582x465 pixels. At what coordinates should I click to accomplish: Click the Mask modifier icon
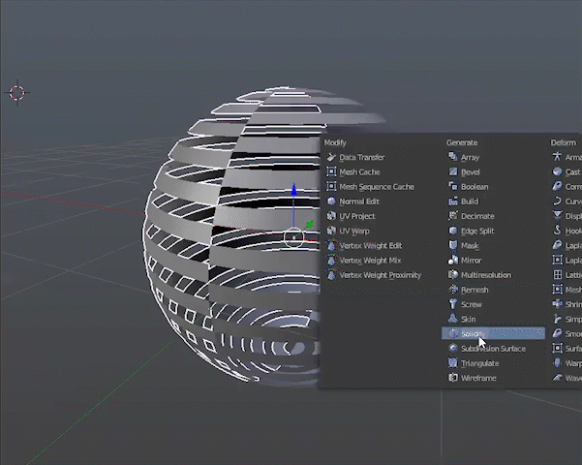pyautogui.click(x=453, y=245)
